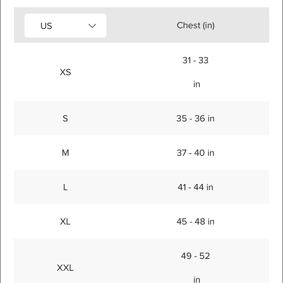Select the XS size row label

coord(65,72)
